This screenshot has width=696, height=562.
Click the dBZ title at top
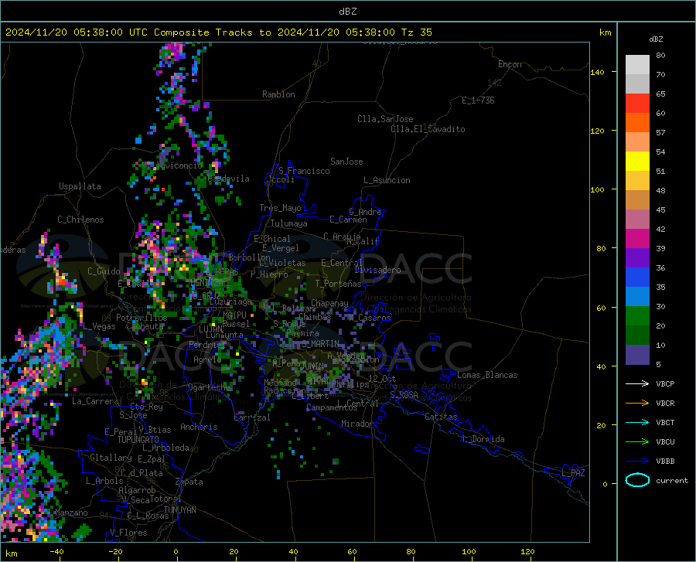pyautogui.click(x=347, y=12)
